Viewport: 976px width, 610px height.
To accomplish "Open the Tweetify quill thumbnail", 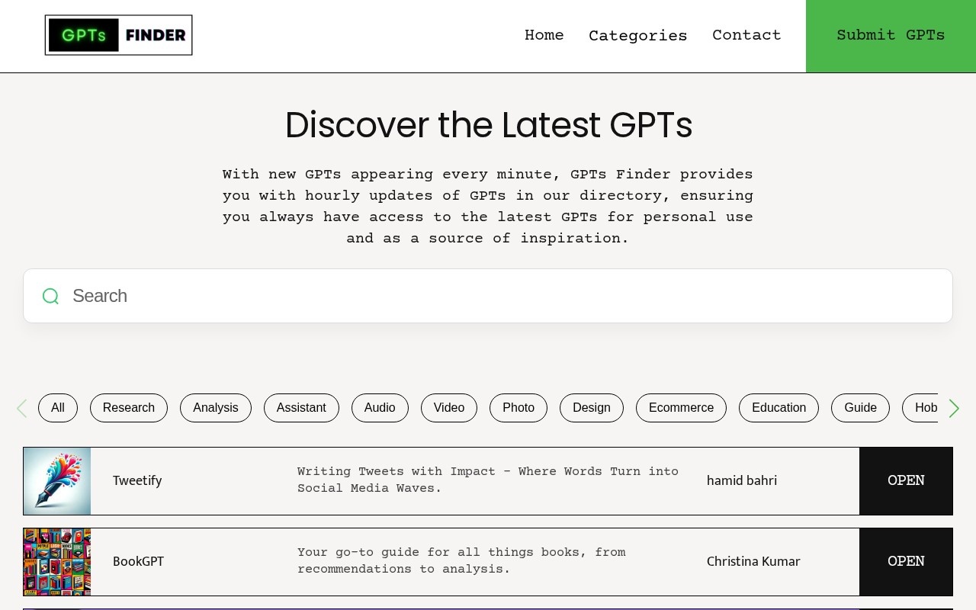I will 57,481.
